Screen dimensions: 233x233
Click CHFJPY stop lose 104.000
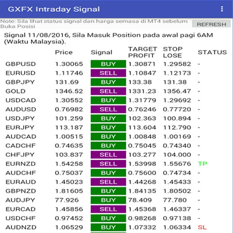coord(177,155)
